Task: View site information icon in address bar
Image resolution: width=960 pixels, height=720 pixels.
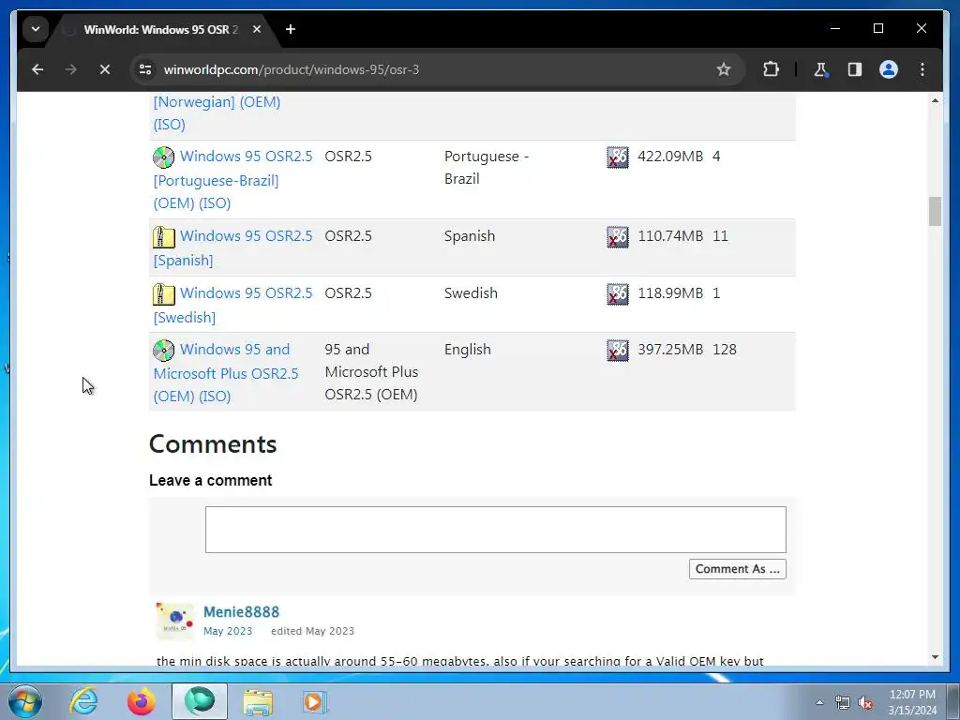Action: click(145, 69)
